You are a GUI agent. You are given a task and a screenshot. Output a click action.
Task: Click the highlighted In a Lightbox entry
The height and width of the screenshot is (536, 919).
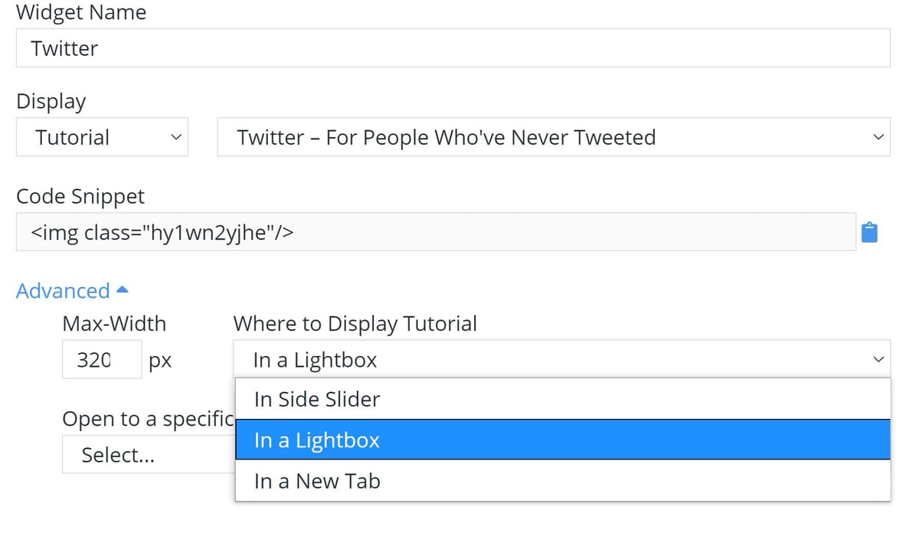[317, 440]
